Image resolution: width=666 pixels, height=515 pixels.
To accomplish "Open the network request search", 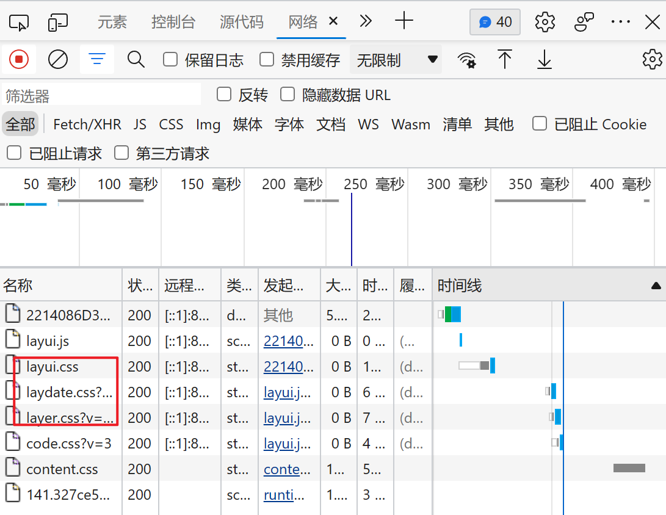I will tap(136, 59).
